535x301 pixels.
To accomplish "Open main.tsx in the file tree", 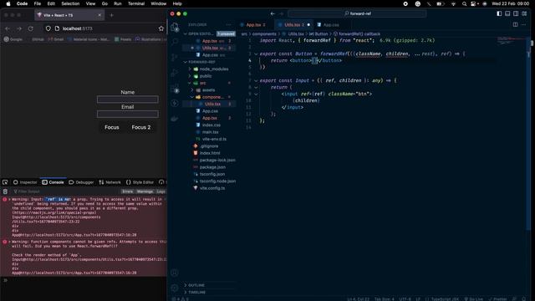I will [x=210, y=132].
